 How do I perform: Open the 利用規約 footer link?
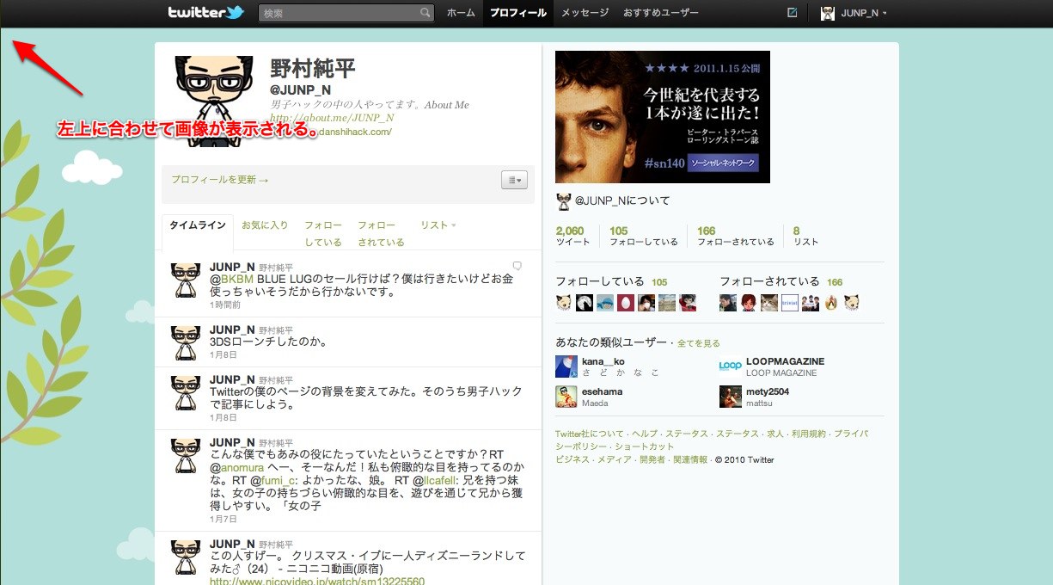click(x=808, y=434)
